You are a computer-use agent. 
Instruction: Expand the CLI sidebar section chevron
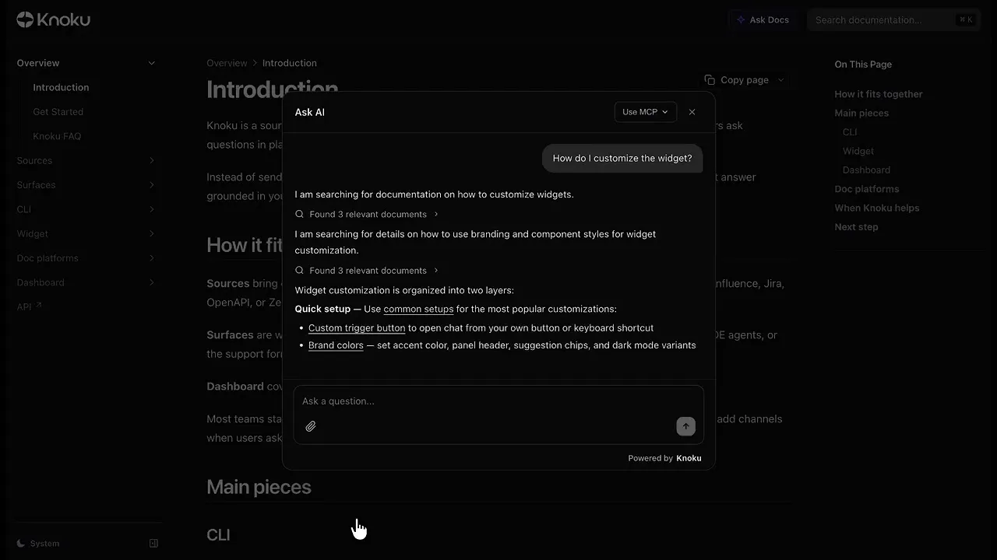(x=152, y=209)
